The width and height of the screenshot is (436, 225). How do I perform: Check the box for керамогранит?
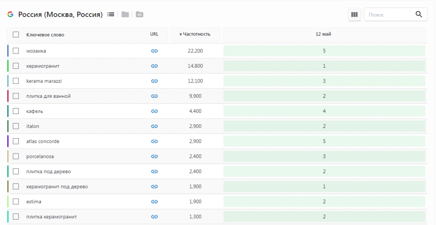coord(16,66)
